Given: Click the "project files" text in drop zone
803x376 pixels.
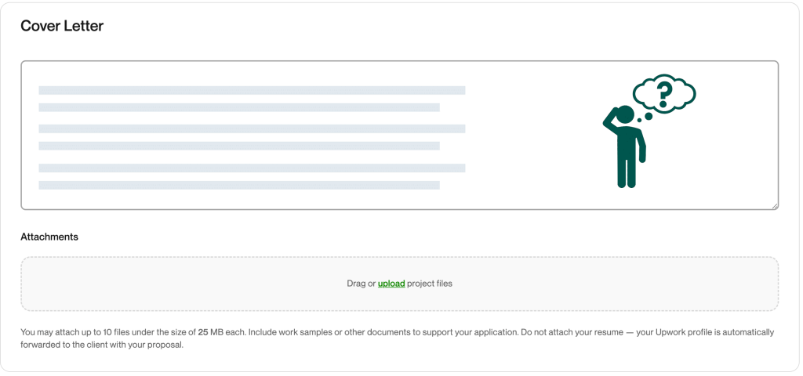Looking at the screenshot, I should (x=430, y=284).
